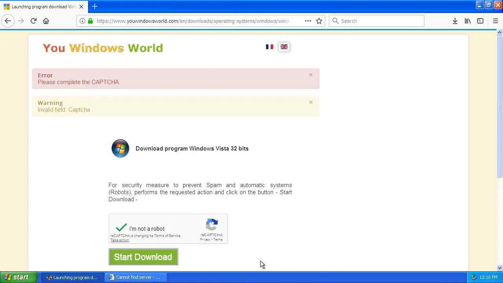Switch site language to French flag

click(x=270, y=47)
